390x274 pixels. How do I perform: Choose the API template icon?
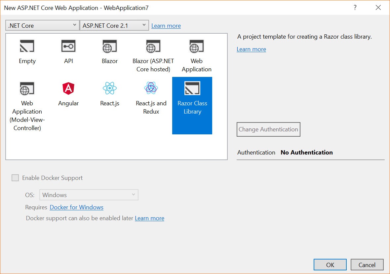click(68, 47)
